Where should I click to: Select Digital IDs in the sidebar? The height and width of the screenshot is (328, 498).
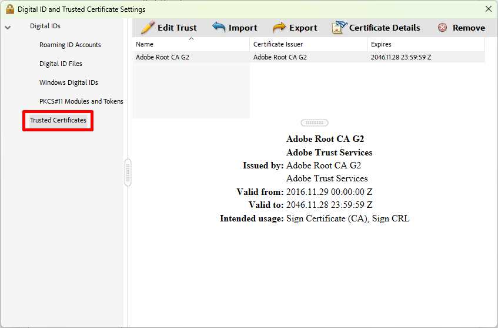click(x=45, y=26)
